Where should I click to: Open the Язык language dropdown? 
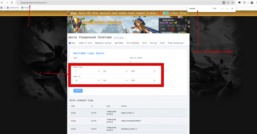184,13
